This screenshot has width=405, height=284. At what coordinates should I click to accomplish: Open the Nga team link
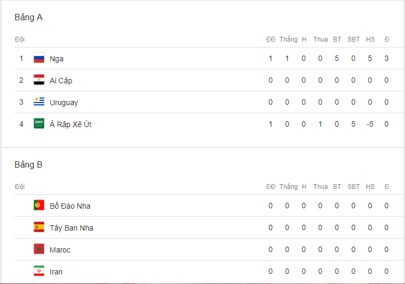click(x=57, y=59)
